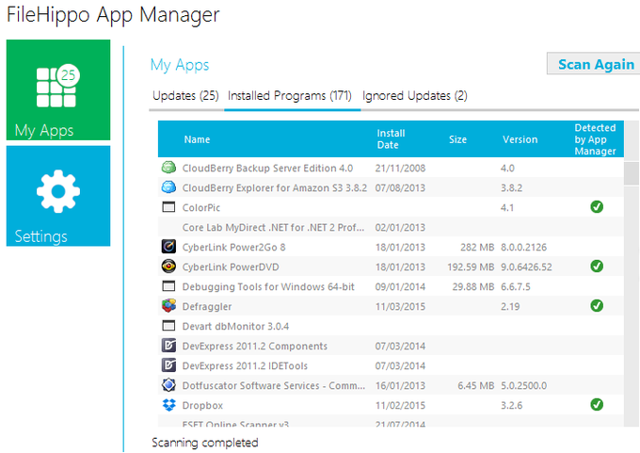Select Debugging Tools for Windows 64-bit name
This screenshot has width=640, height=453.
tap(268, 286)
